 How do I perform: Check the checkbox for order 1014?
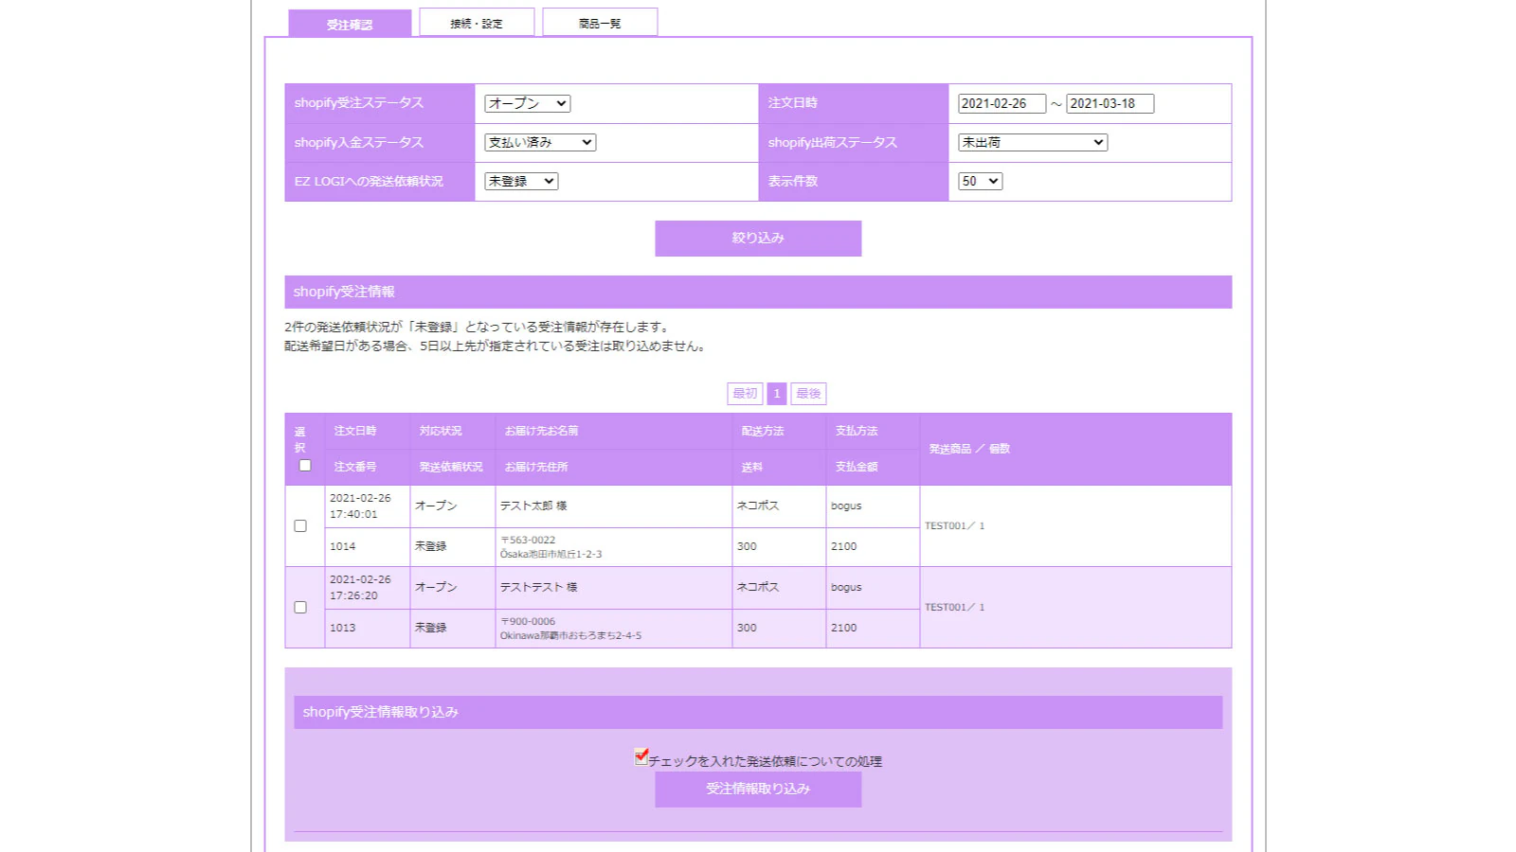300,525
